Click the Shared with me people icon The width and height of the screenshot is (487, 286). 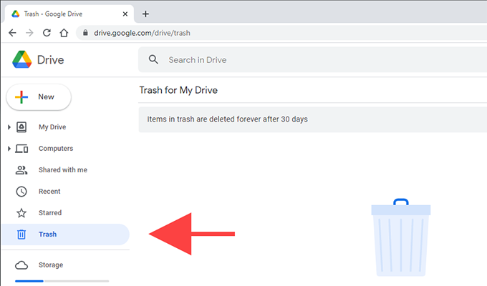click(21, 170)
